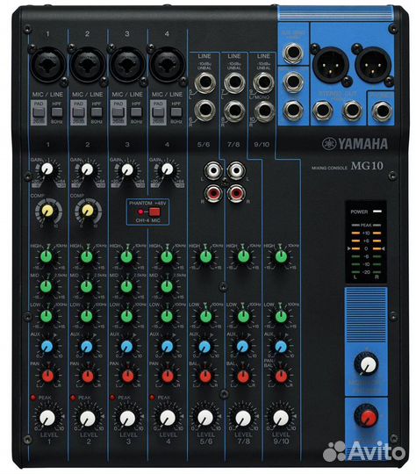Click the channel 6 LINE R input jack
This screenshot has height=474, width=416.
pos(205,110)
